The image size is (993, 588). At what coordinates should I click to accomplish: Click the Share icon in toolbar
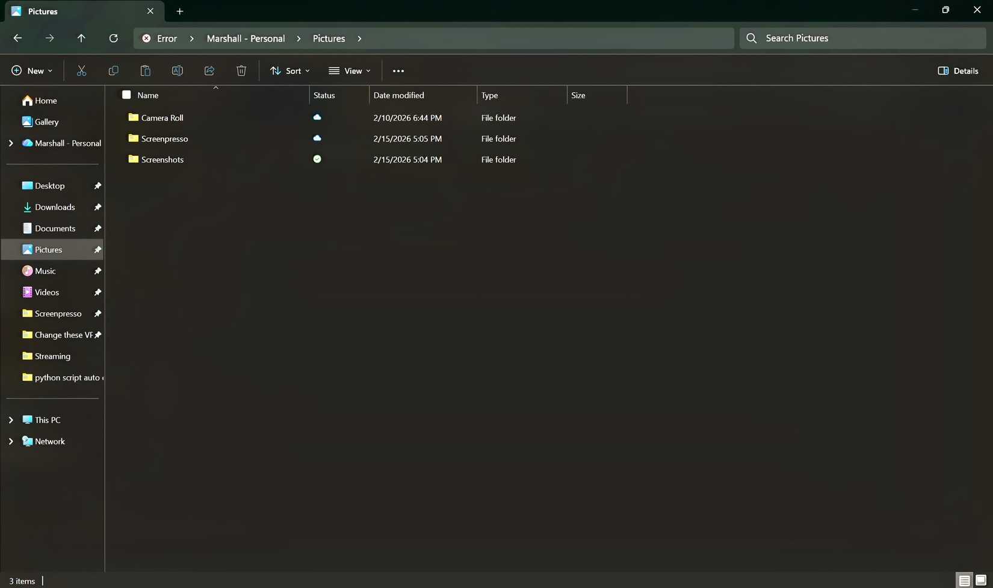pos(209,70)
